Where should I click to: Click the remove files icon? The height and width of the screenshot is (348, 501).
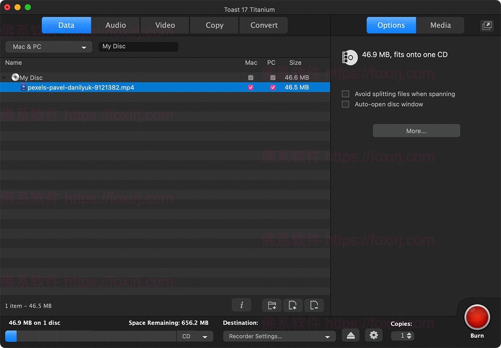pos(314,305)
